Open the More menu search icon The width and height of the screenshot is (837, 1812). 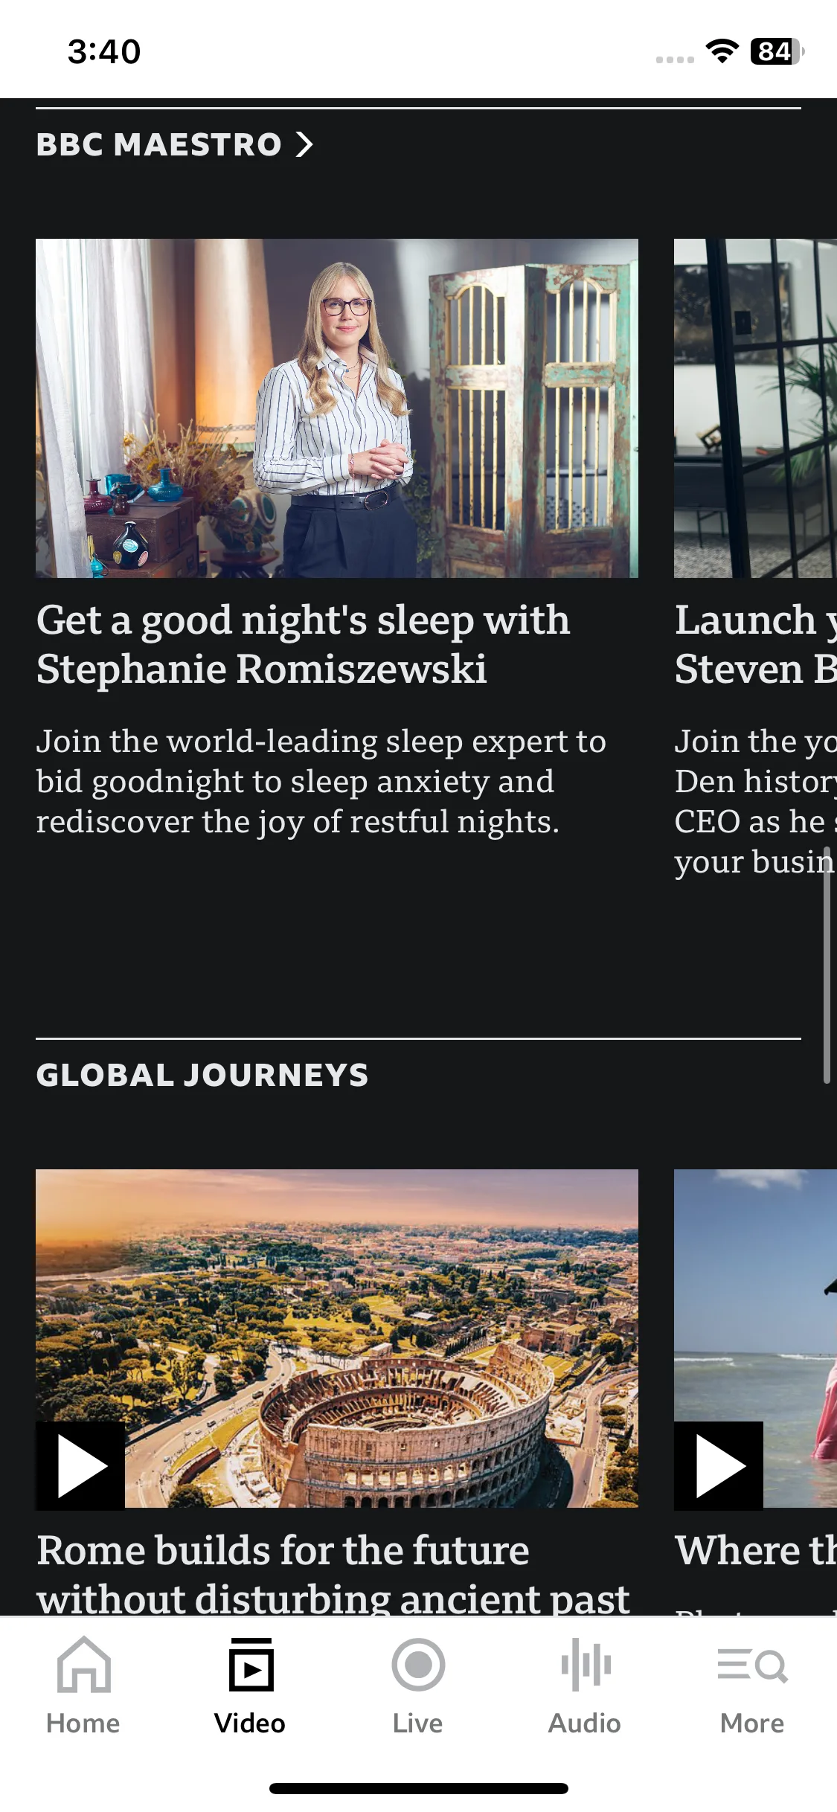[x=752, y=1666]
